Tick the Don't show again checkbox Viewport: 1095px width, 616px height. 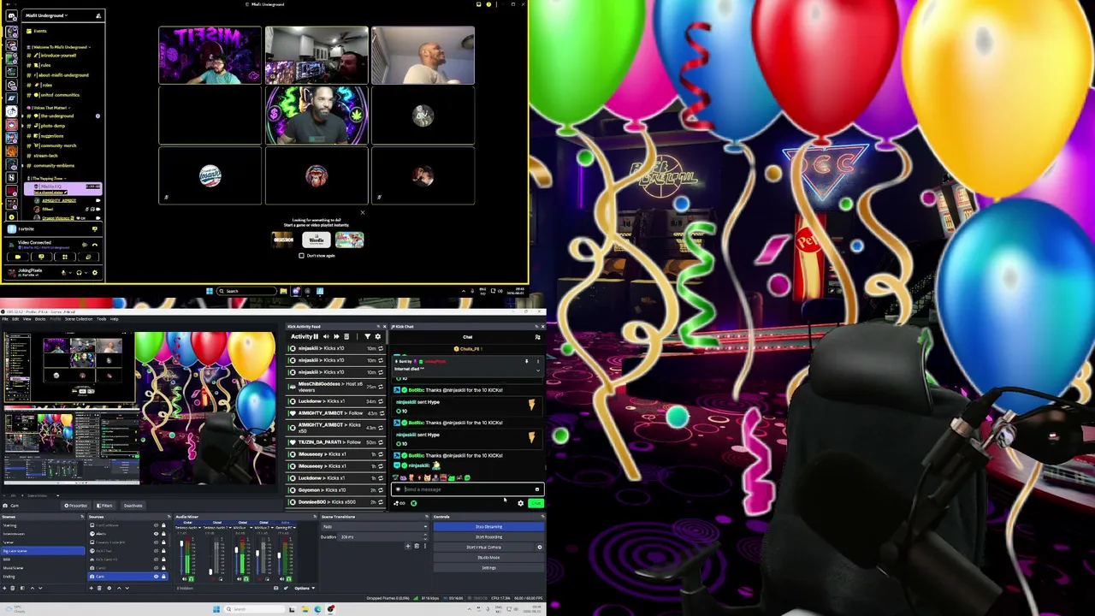301,256
